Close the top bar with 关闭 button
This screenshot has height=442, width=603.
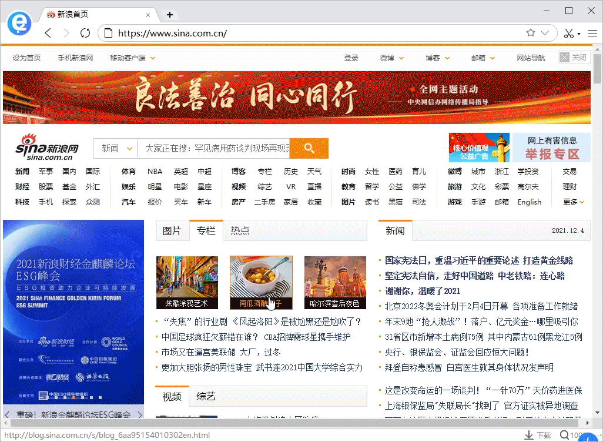(574, 58)
